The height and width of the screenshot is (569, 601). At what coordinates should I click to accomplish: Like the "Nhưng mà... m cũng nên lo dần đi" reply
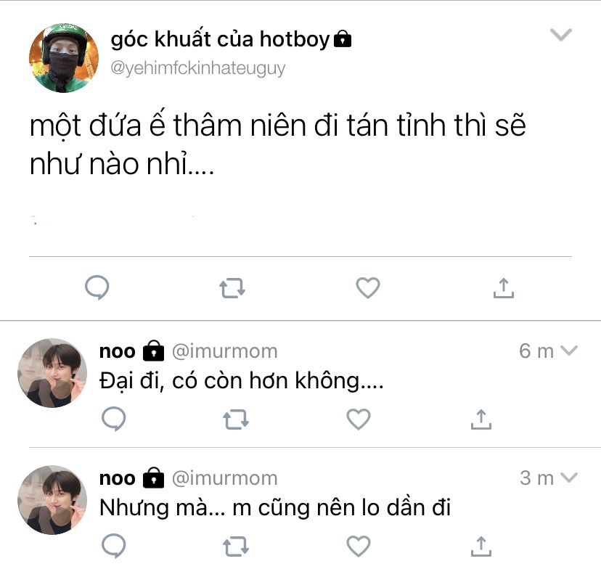pos(359,546)
